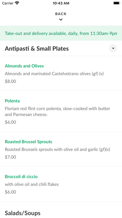Screen dimensions: 122x218
Task: Click the Carrier label in status bar
Action: coord(7,3)
